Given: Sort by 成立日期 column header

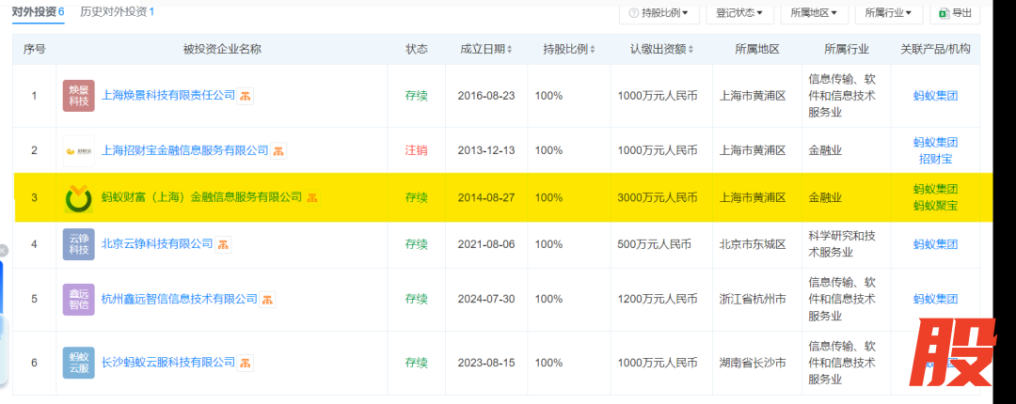Looking at the screenshot, I should pyautogui.click(x=485, y=49).
